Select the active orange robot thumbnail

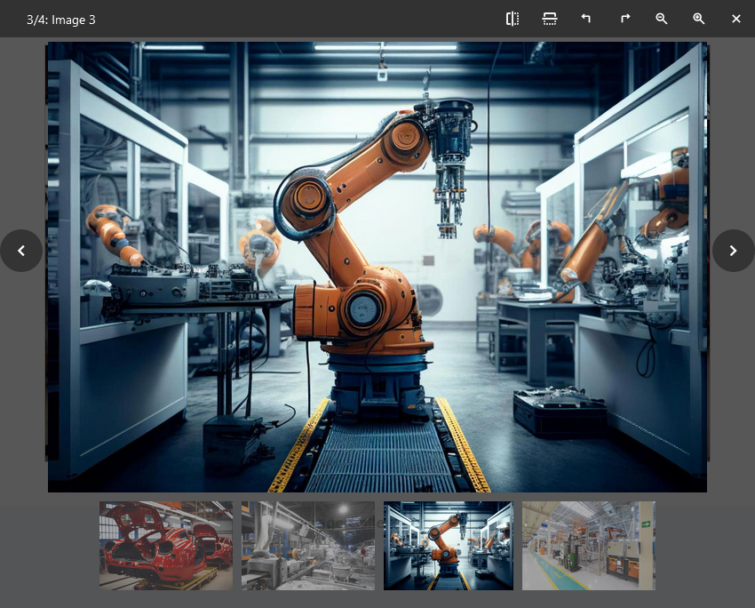point(449,546)
